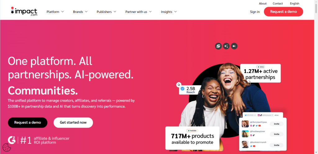
Task: Expand the Brands dropdown menu
Action: click(80, 12)
